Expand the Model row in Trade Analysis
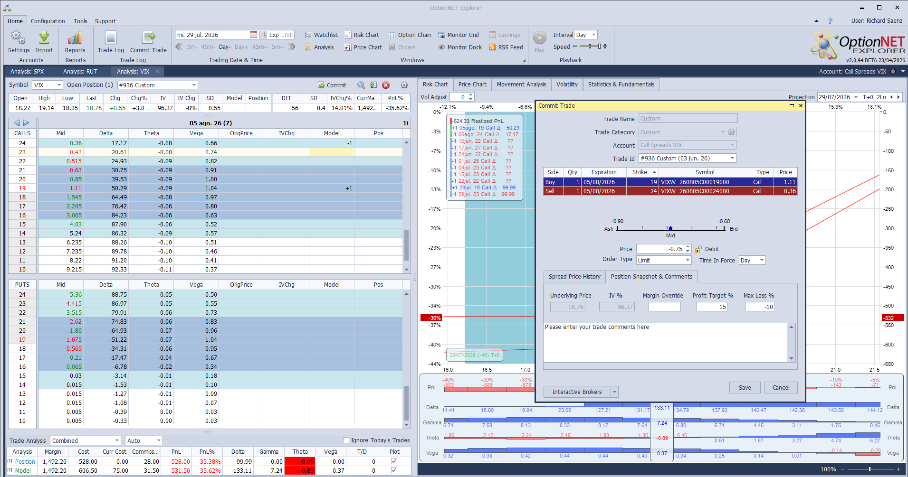The image size is (908, 477). coord(10,470)
